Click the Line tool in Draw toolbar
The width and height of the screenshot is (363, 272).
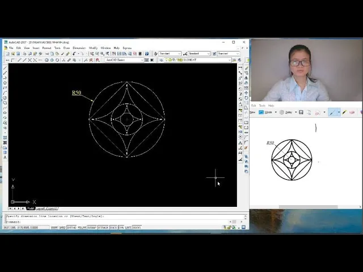(5, 67)
